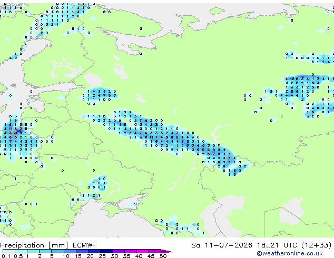
Task: Click the 'Precipitation [mm]' title text
Action: coord(34,245)
